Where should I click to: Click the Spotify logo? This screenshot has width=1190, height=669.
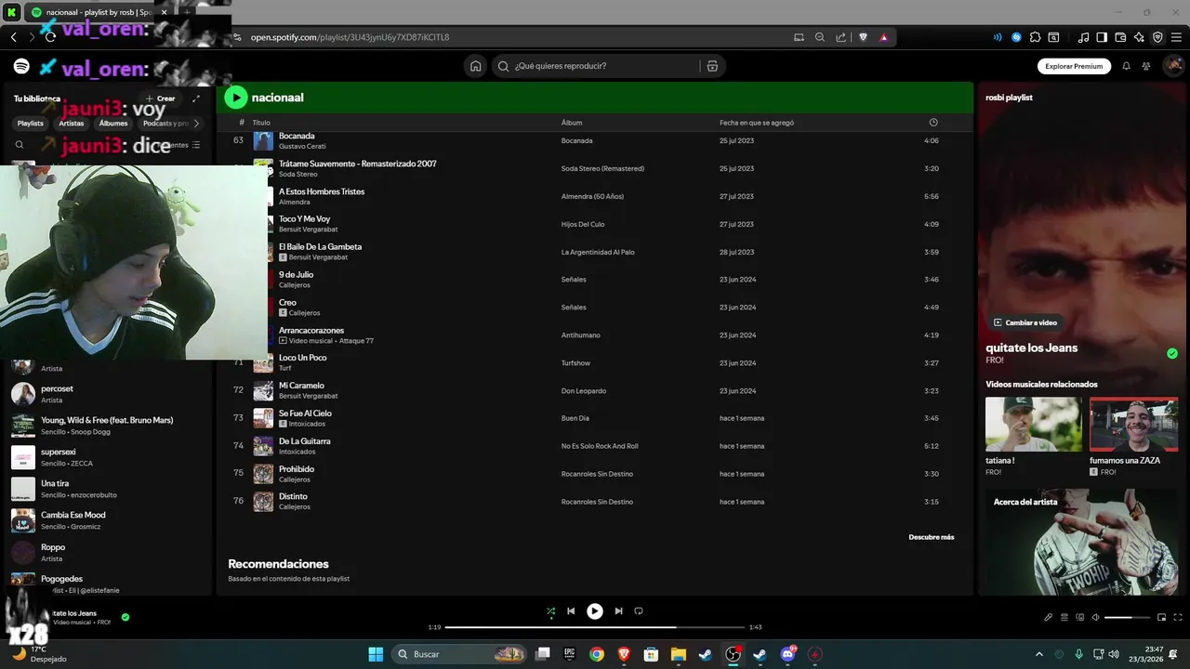[21, 66]
